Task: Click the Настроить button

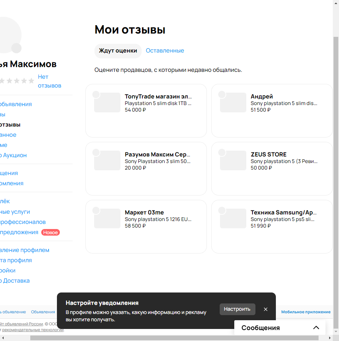Action: point(237,309)
